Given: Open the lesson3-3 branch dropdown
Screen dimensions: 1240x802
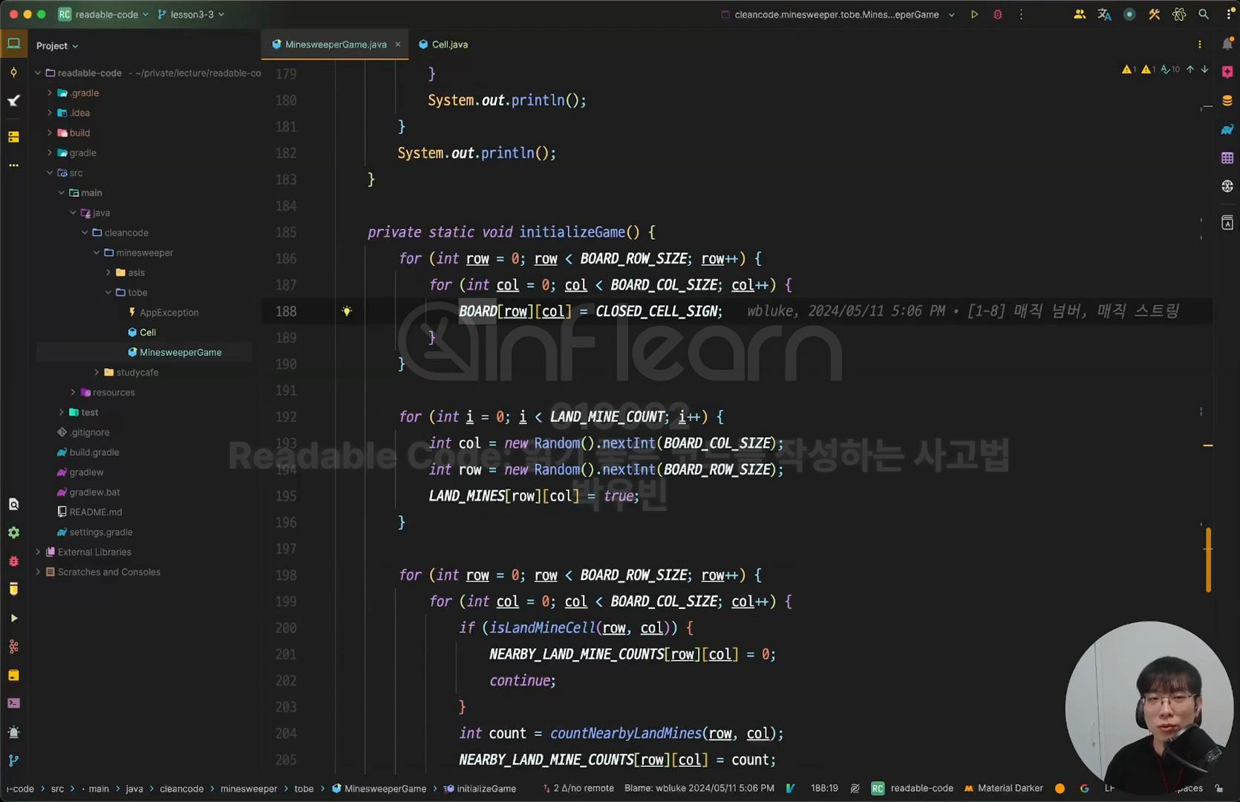Looking at the screenshot, I should coord(191,14).
